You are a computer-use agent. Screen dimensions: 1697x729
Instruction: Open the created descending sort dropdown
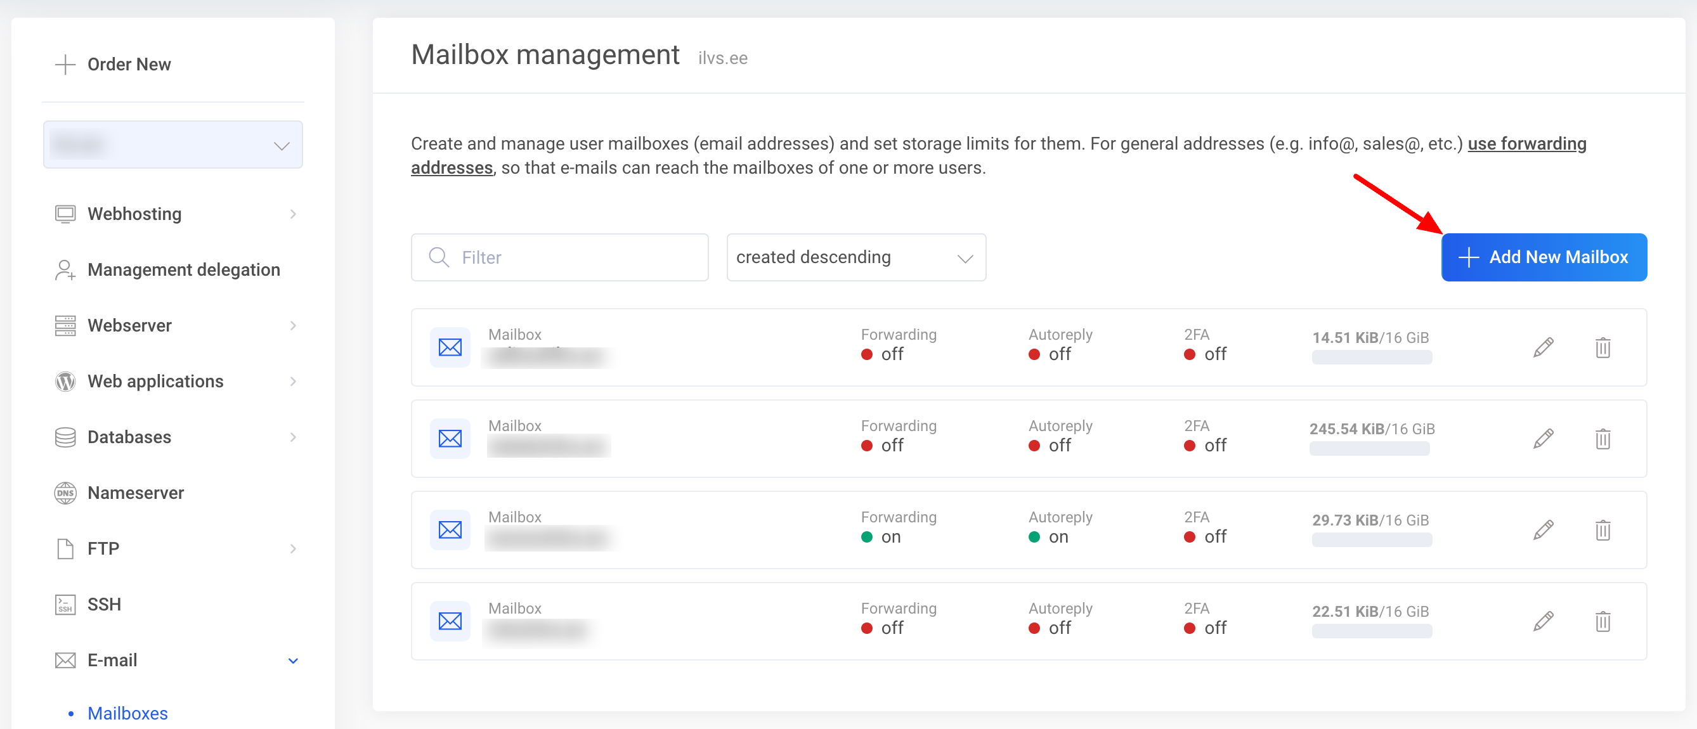click(x=855, y=257)
